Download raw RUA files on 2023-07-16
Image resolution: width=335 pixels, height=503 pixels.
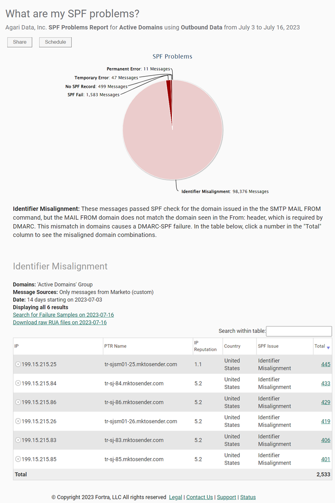60,322
